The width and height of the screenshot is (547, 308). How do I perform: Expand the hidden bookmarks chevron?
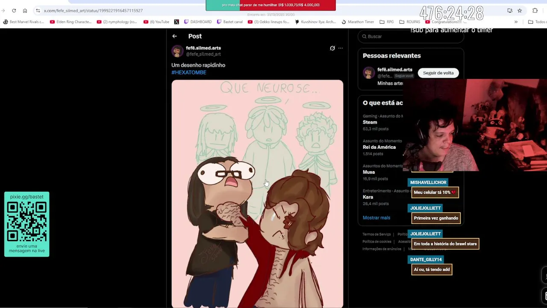coord(516,22)
